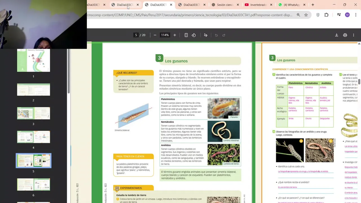
Task: Click the caterpillar photo labeled a
Action: pyautogui.click(x=290, y=150)
